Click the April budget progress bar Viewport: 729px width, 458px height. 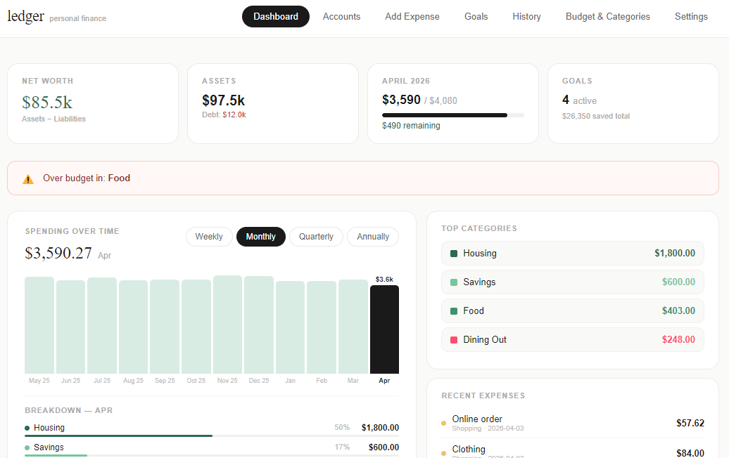454,115
